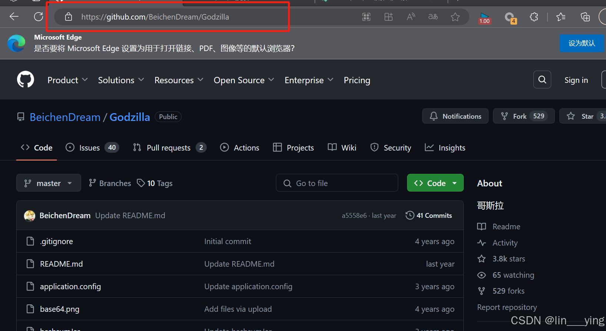
Task: Open the BeichenDream commit author link
Action: click(65, 216)
